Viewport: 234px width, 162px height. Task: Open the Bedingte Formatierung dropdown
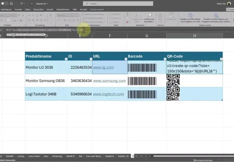tap(94, 14)
